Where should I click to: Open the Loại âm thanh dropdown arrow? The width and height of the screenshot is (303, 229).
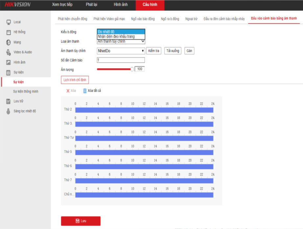[x=143, y=41]
